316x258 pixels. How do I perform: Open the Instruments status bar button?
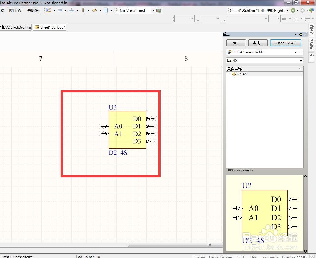click(x=270, y=256)
